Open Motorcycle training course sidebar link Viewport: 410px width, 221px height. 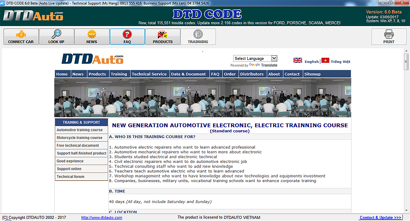pyautogui.click(x=81, y=138)
